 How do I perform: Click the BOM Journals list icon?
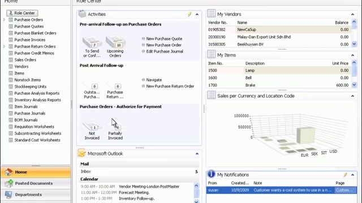11,120
